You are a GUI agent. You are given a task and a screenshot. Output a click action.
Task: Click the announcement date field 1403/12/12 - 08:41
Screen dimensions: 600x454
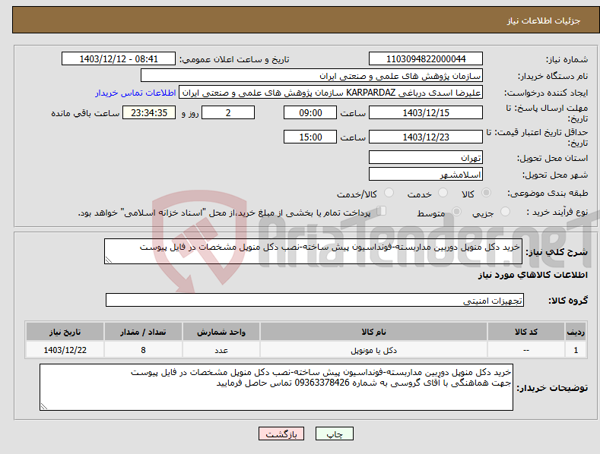click(118, 59)
